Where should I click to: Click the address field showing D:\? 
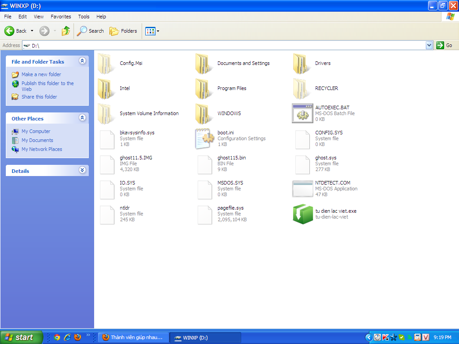(x=224, y=45)
